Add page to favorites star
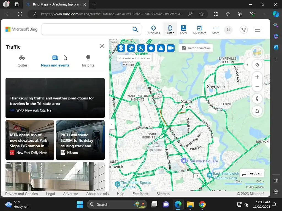282x211 pixels. click(201, 14)
